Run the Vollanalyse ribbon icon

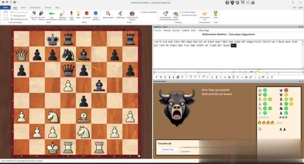(120, 13)
